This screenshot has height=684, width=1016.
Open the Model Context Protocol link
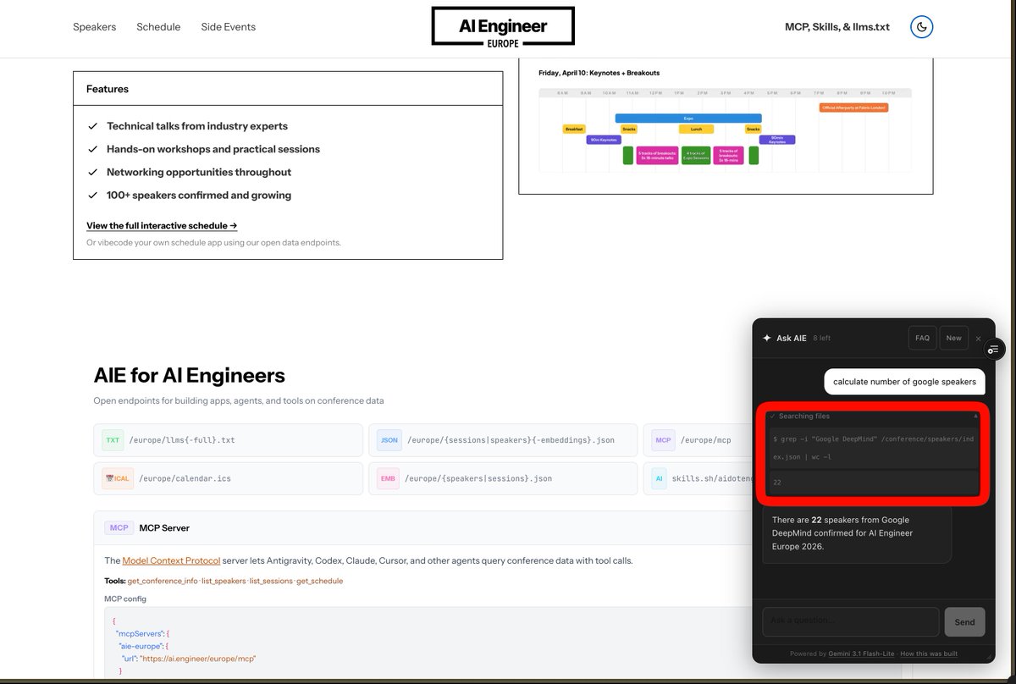(x=171, y=560)
